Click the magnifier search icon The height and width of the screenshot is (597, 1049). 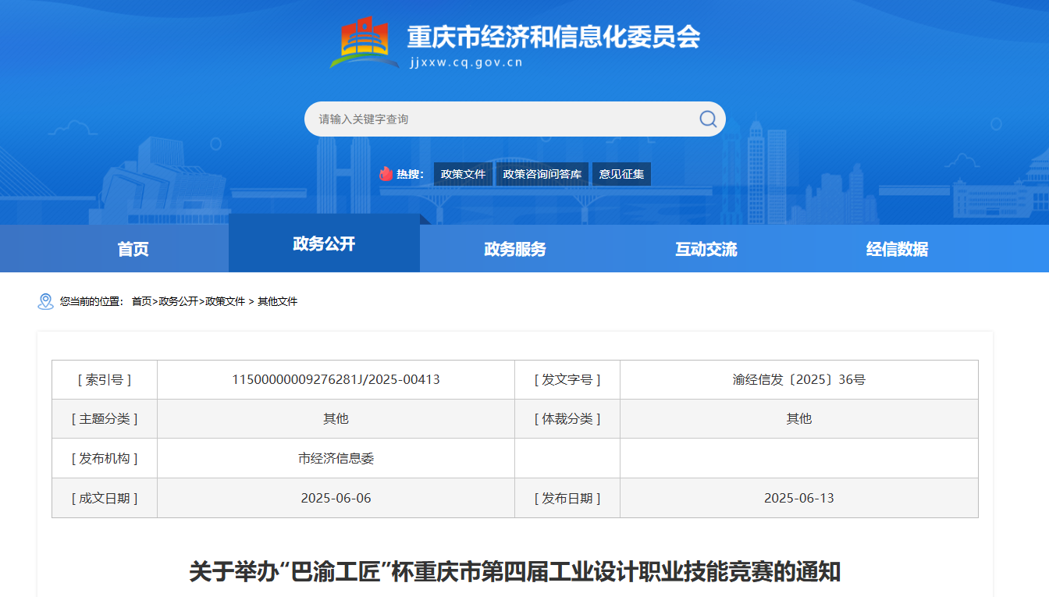point(707,119)
